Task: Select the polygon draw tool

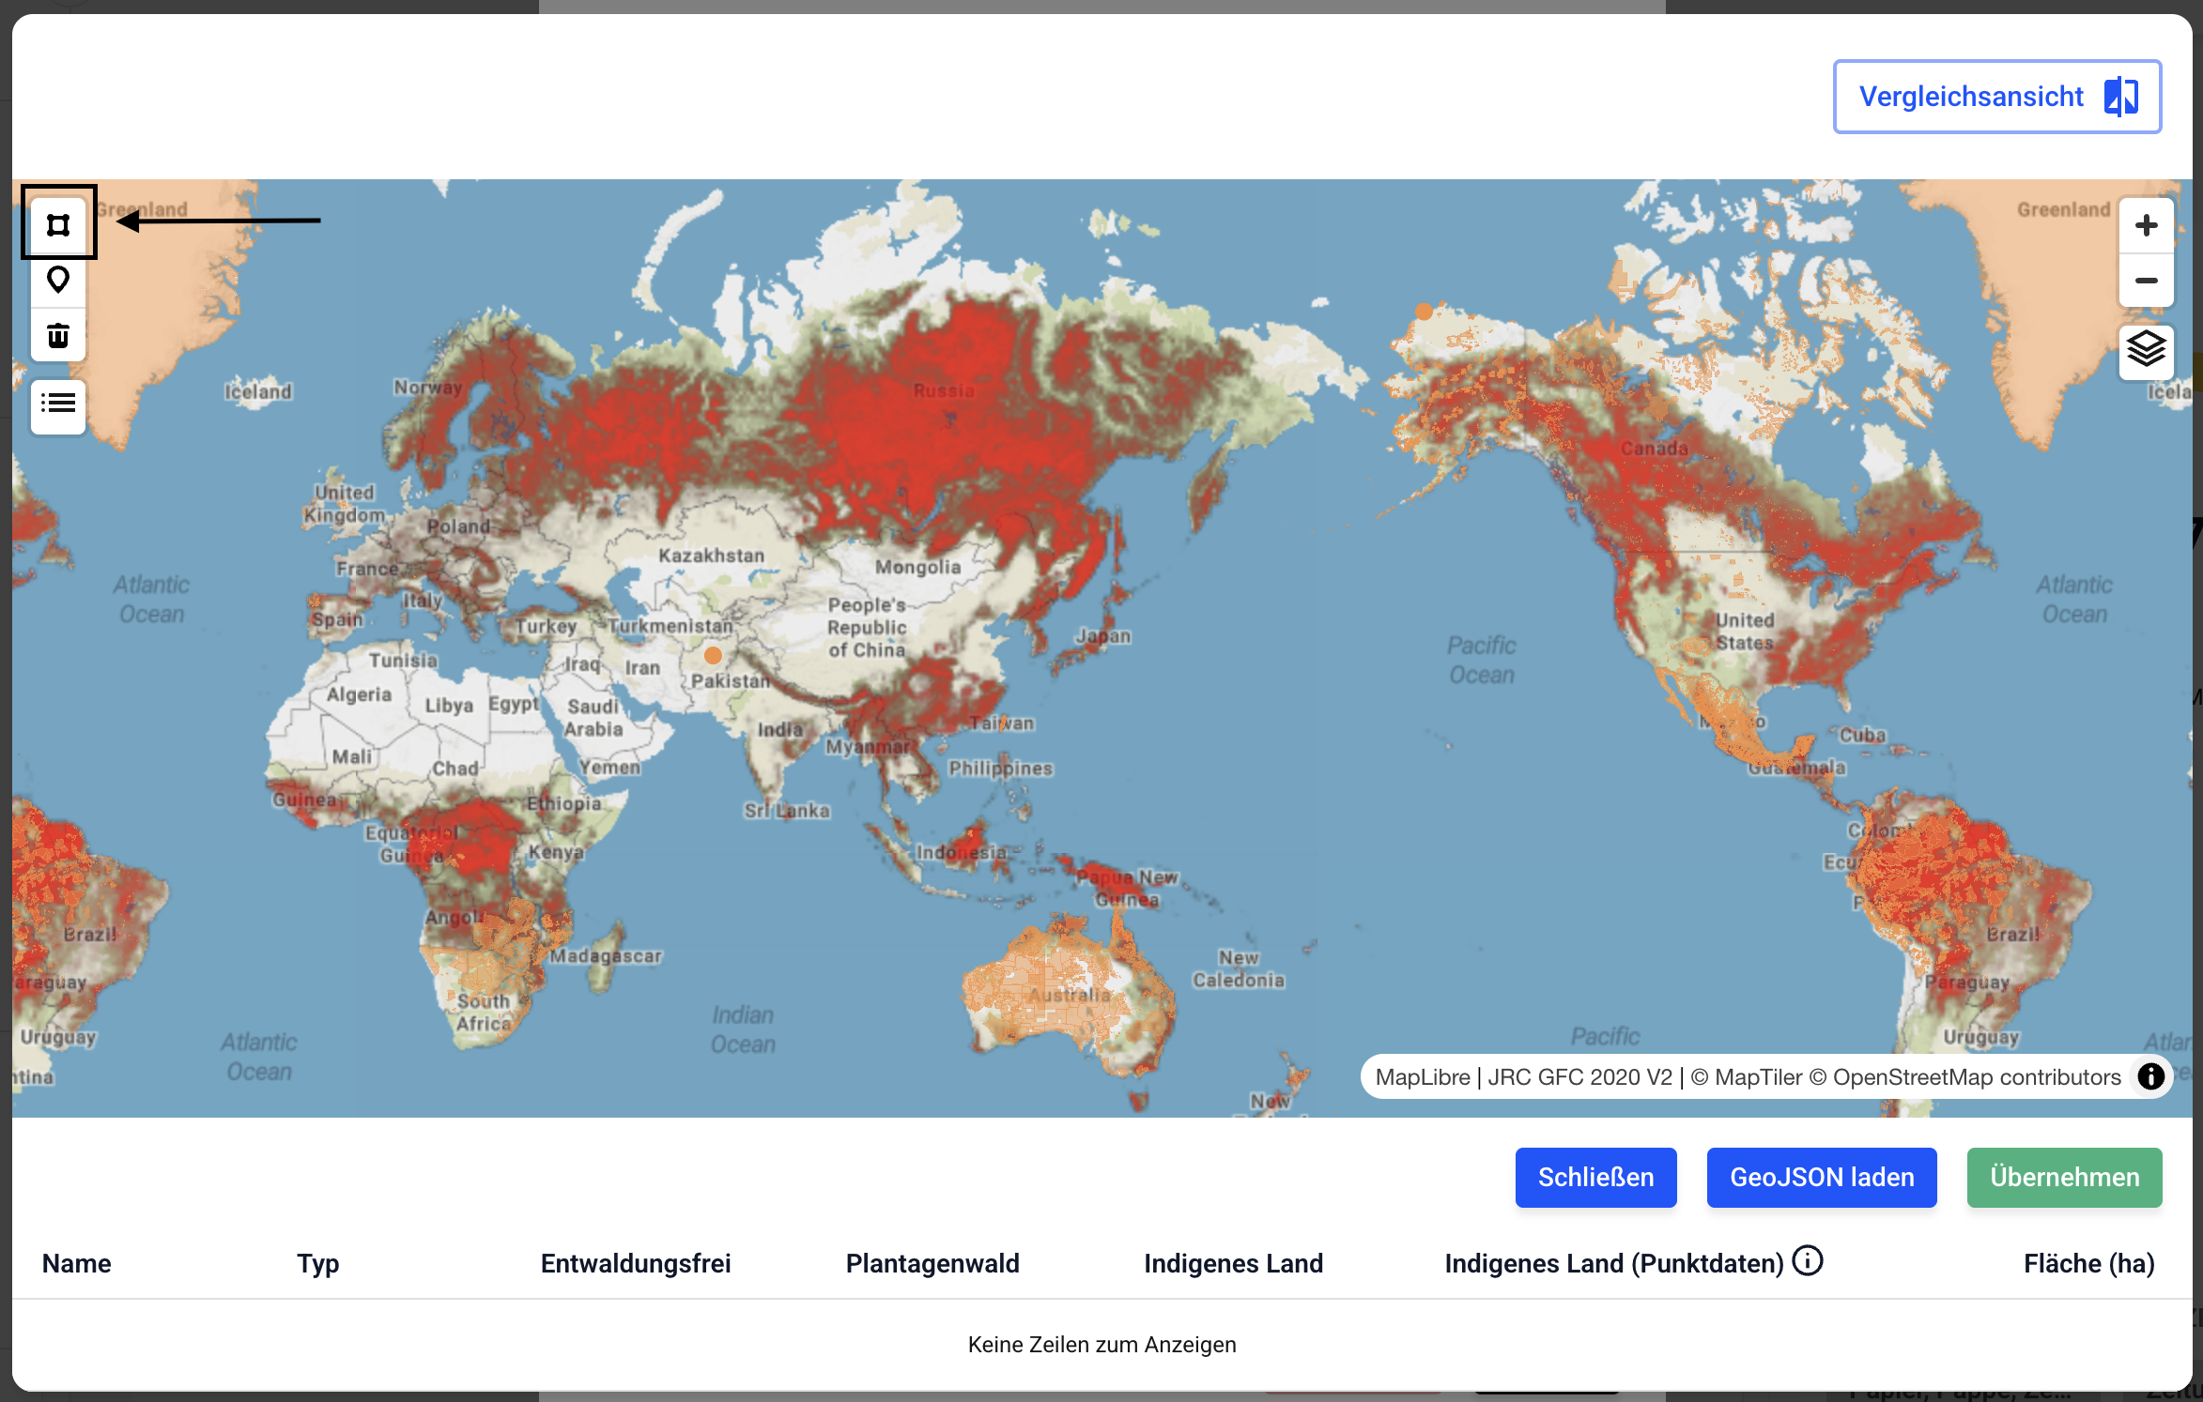Action: pyautogui.click(x=58, y=225)
